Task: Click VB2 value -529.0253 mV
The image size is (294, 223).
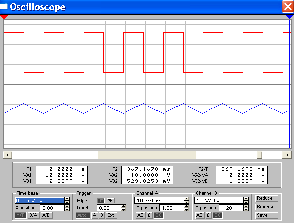Action: click(x=146, y=181)
